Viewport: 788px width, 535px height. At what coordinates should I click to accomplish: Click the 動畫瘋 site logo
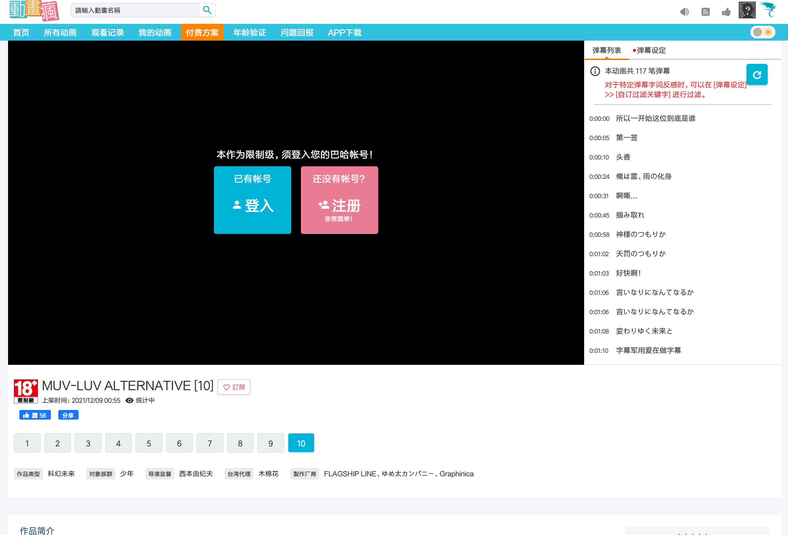point(34,11)
